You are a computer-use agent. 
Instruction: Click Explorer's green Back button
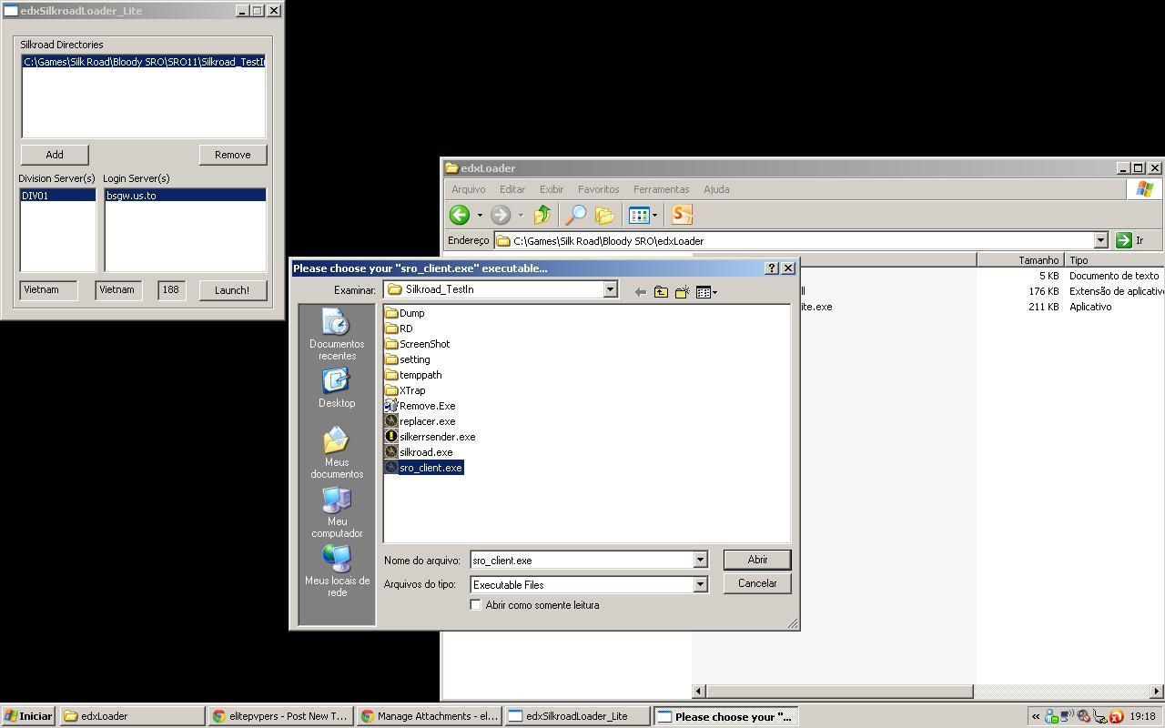click(x=460, y=215)
